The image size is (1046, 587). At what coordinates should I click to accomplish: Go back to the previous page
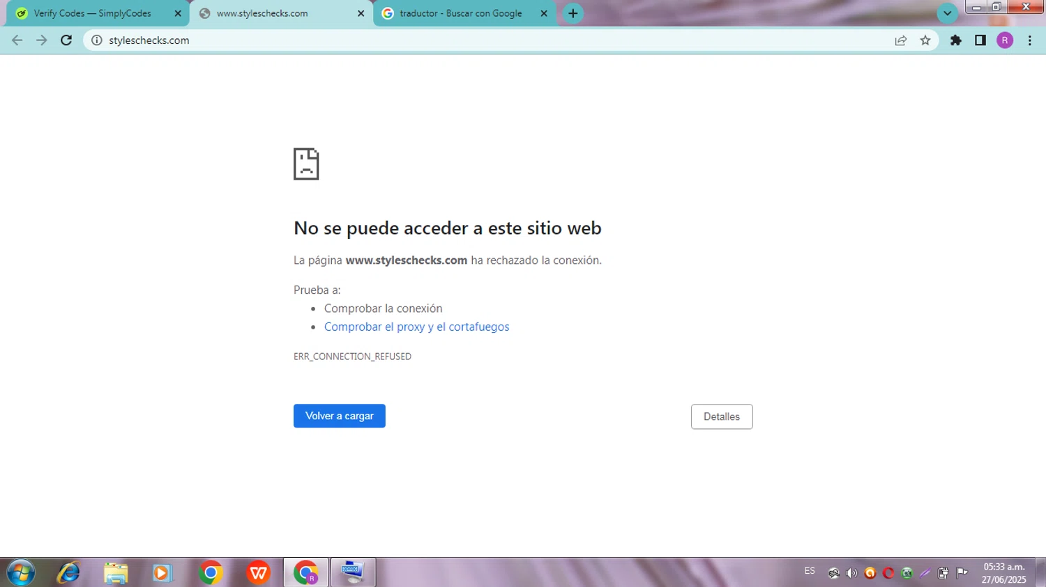click(17, 40)
